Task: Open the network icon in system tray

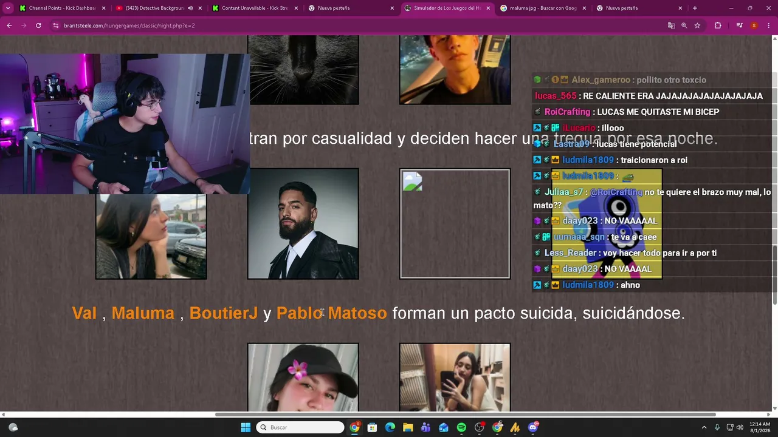Action: (x=729, y=427)
